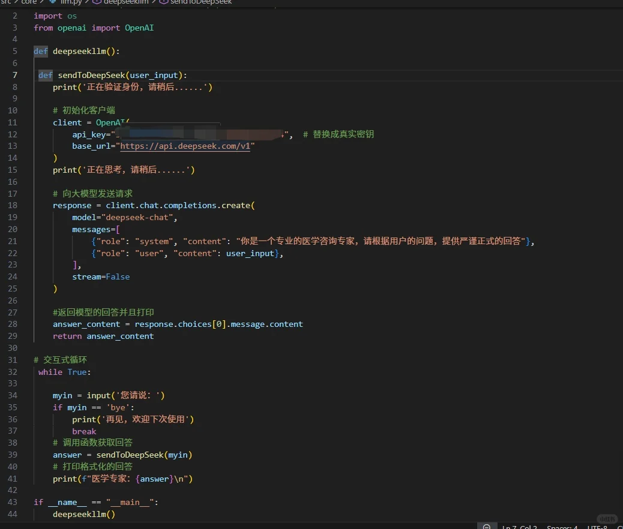Click the zoom magnifier icon in status bar
The image size is (623, 529).
coord(487,526)
